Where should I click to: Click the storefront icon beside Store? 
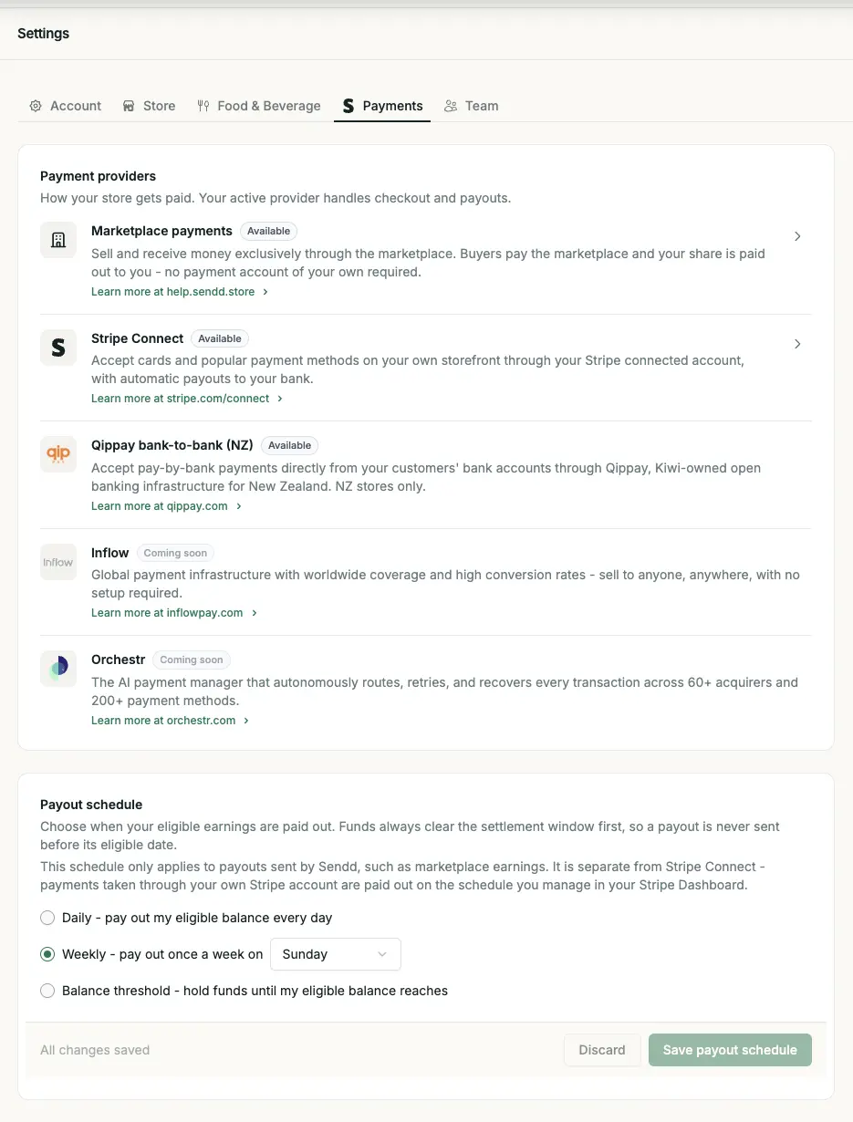point(129,106)
